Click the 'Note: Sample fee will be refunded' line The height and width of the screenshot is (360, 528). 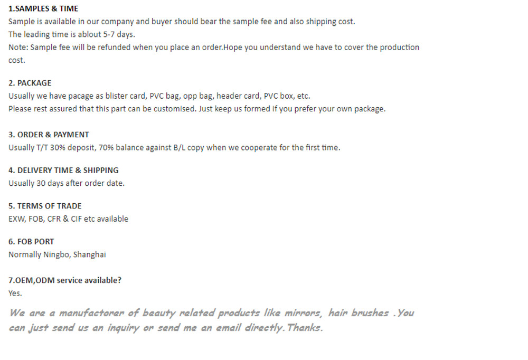(x=214, y=48)
